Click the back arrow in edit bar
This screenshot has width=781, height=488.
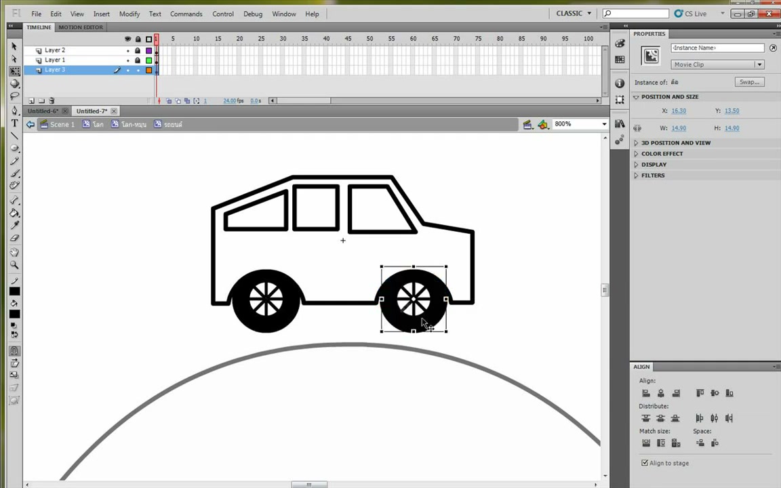tap(31, 125)
